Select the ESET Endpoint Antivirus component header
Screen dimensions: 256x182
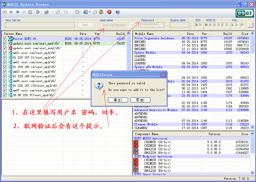(x=191, y=156)
